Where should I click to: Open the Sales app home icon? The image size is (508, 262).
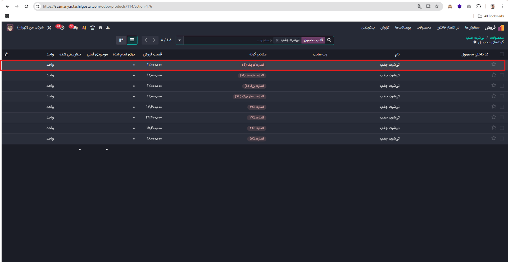tap(501, 28)
